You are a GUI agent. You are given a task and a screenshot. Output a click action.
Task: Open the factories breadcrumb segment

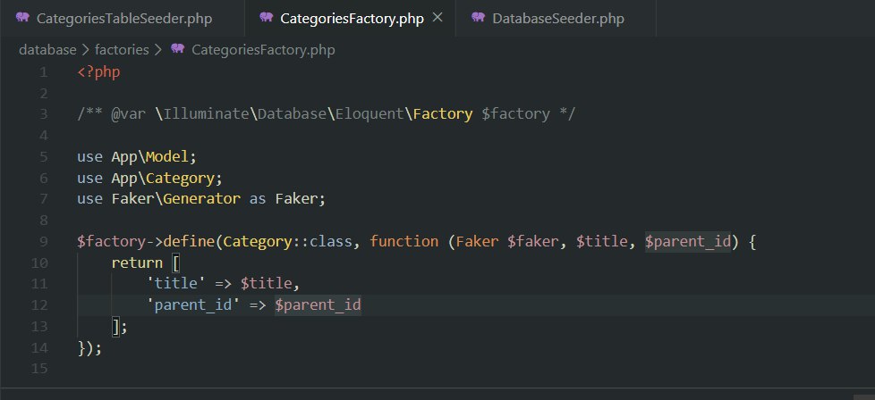point(122,50)
